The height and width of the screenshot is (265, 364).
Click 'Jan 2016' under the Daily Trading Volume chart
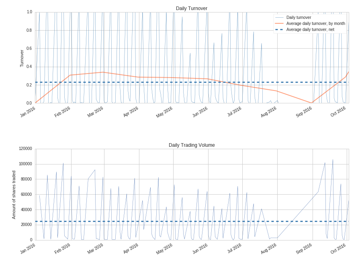pos(28,249)
